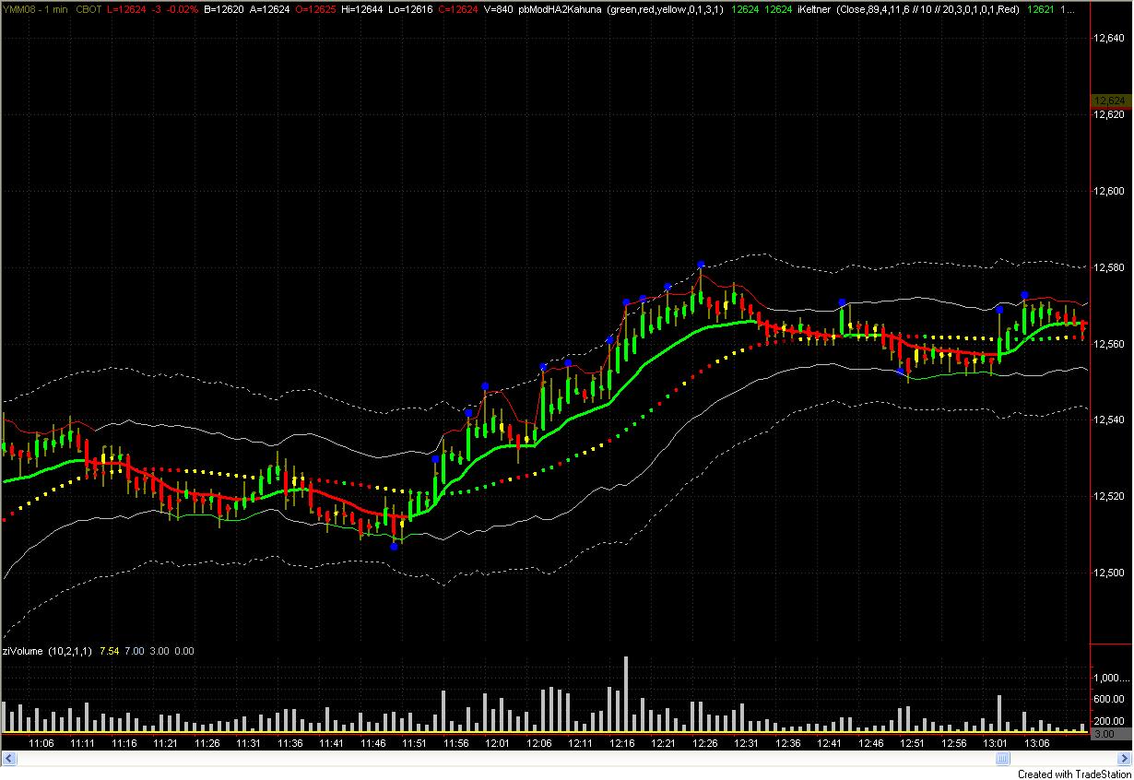1134x780 pixels.
Task: Click the 12,640 price axis label
Action: coord(1109,39)
